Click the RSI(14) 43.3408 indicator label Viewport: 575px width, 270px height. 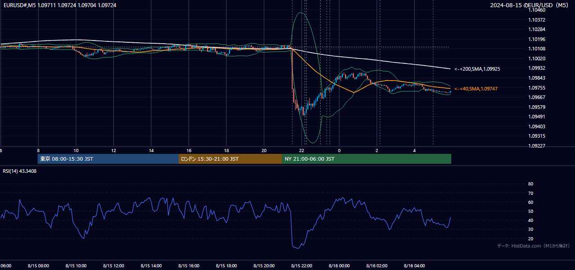pos(20,171)
